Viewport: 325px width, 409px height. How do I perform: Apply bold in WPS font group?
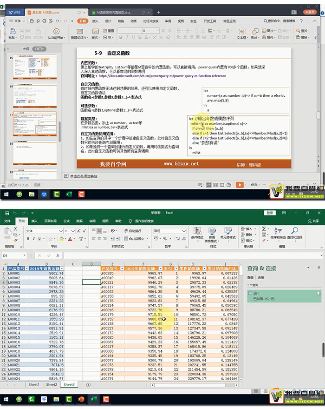point(121,38)
